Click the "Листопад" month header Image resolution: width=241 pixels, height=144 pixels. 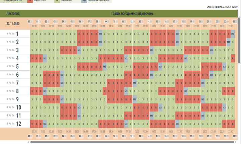tap(13, 13)
